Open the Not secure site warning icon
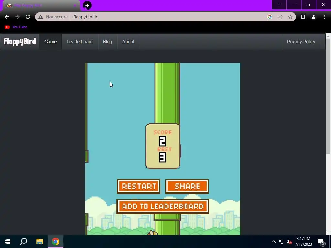 coord(41,17)
